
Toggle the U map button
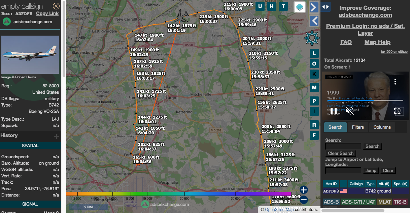click(x=260, y=6)
